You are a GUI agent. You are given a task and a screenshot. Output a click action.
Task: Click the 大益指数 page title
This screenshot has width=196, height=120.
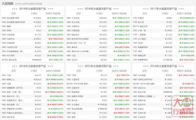tap(7, 3)
